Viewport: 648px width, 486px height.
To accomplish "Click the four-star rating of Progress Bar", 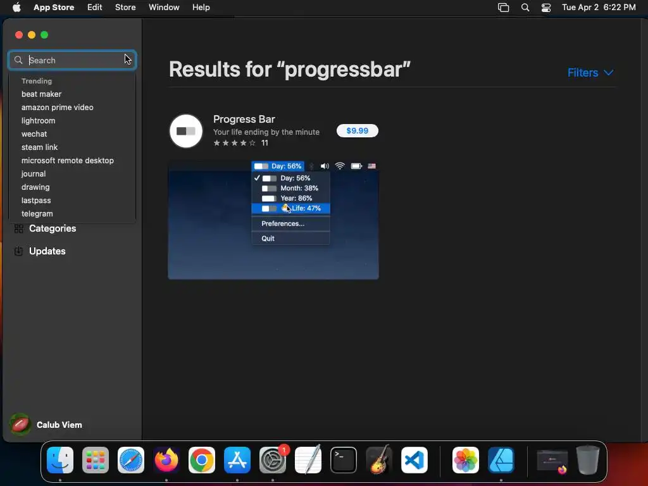I will pyautogui.click(x=234, y=143).
